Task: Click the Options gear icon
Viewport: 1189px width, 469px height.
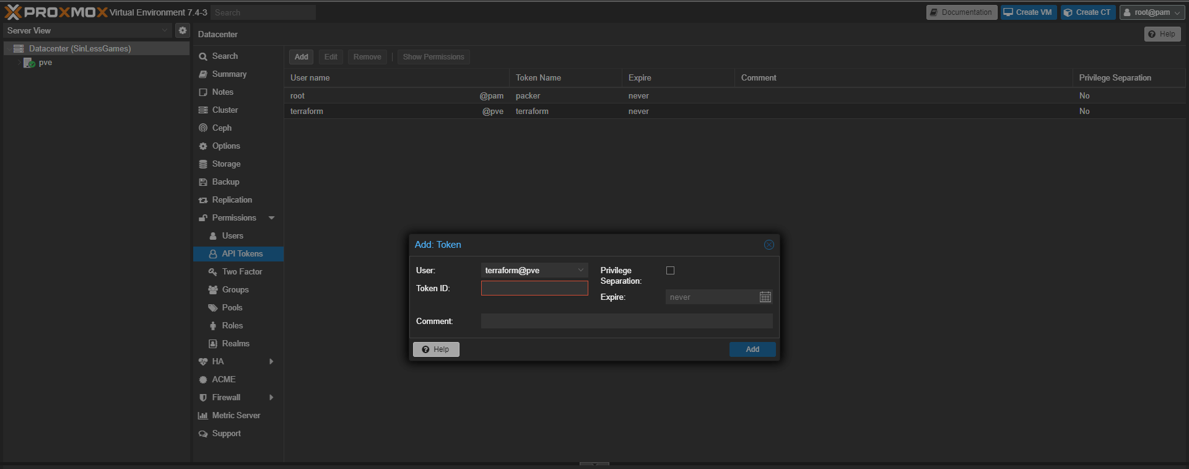Action: tap(203, 146)
